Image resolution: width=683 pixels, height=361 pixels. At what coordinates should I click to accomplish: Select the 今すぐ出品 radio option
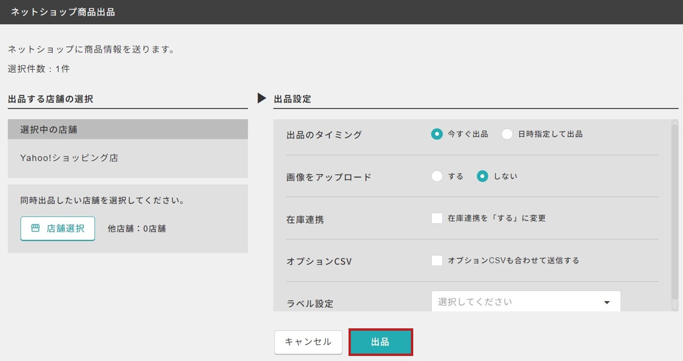click(437, 134)
